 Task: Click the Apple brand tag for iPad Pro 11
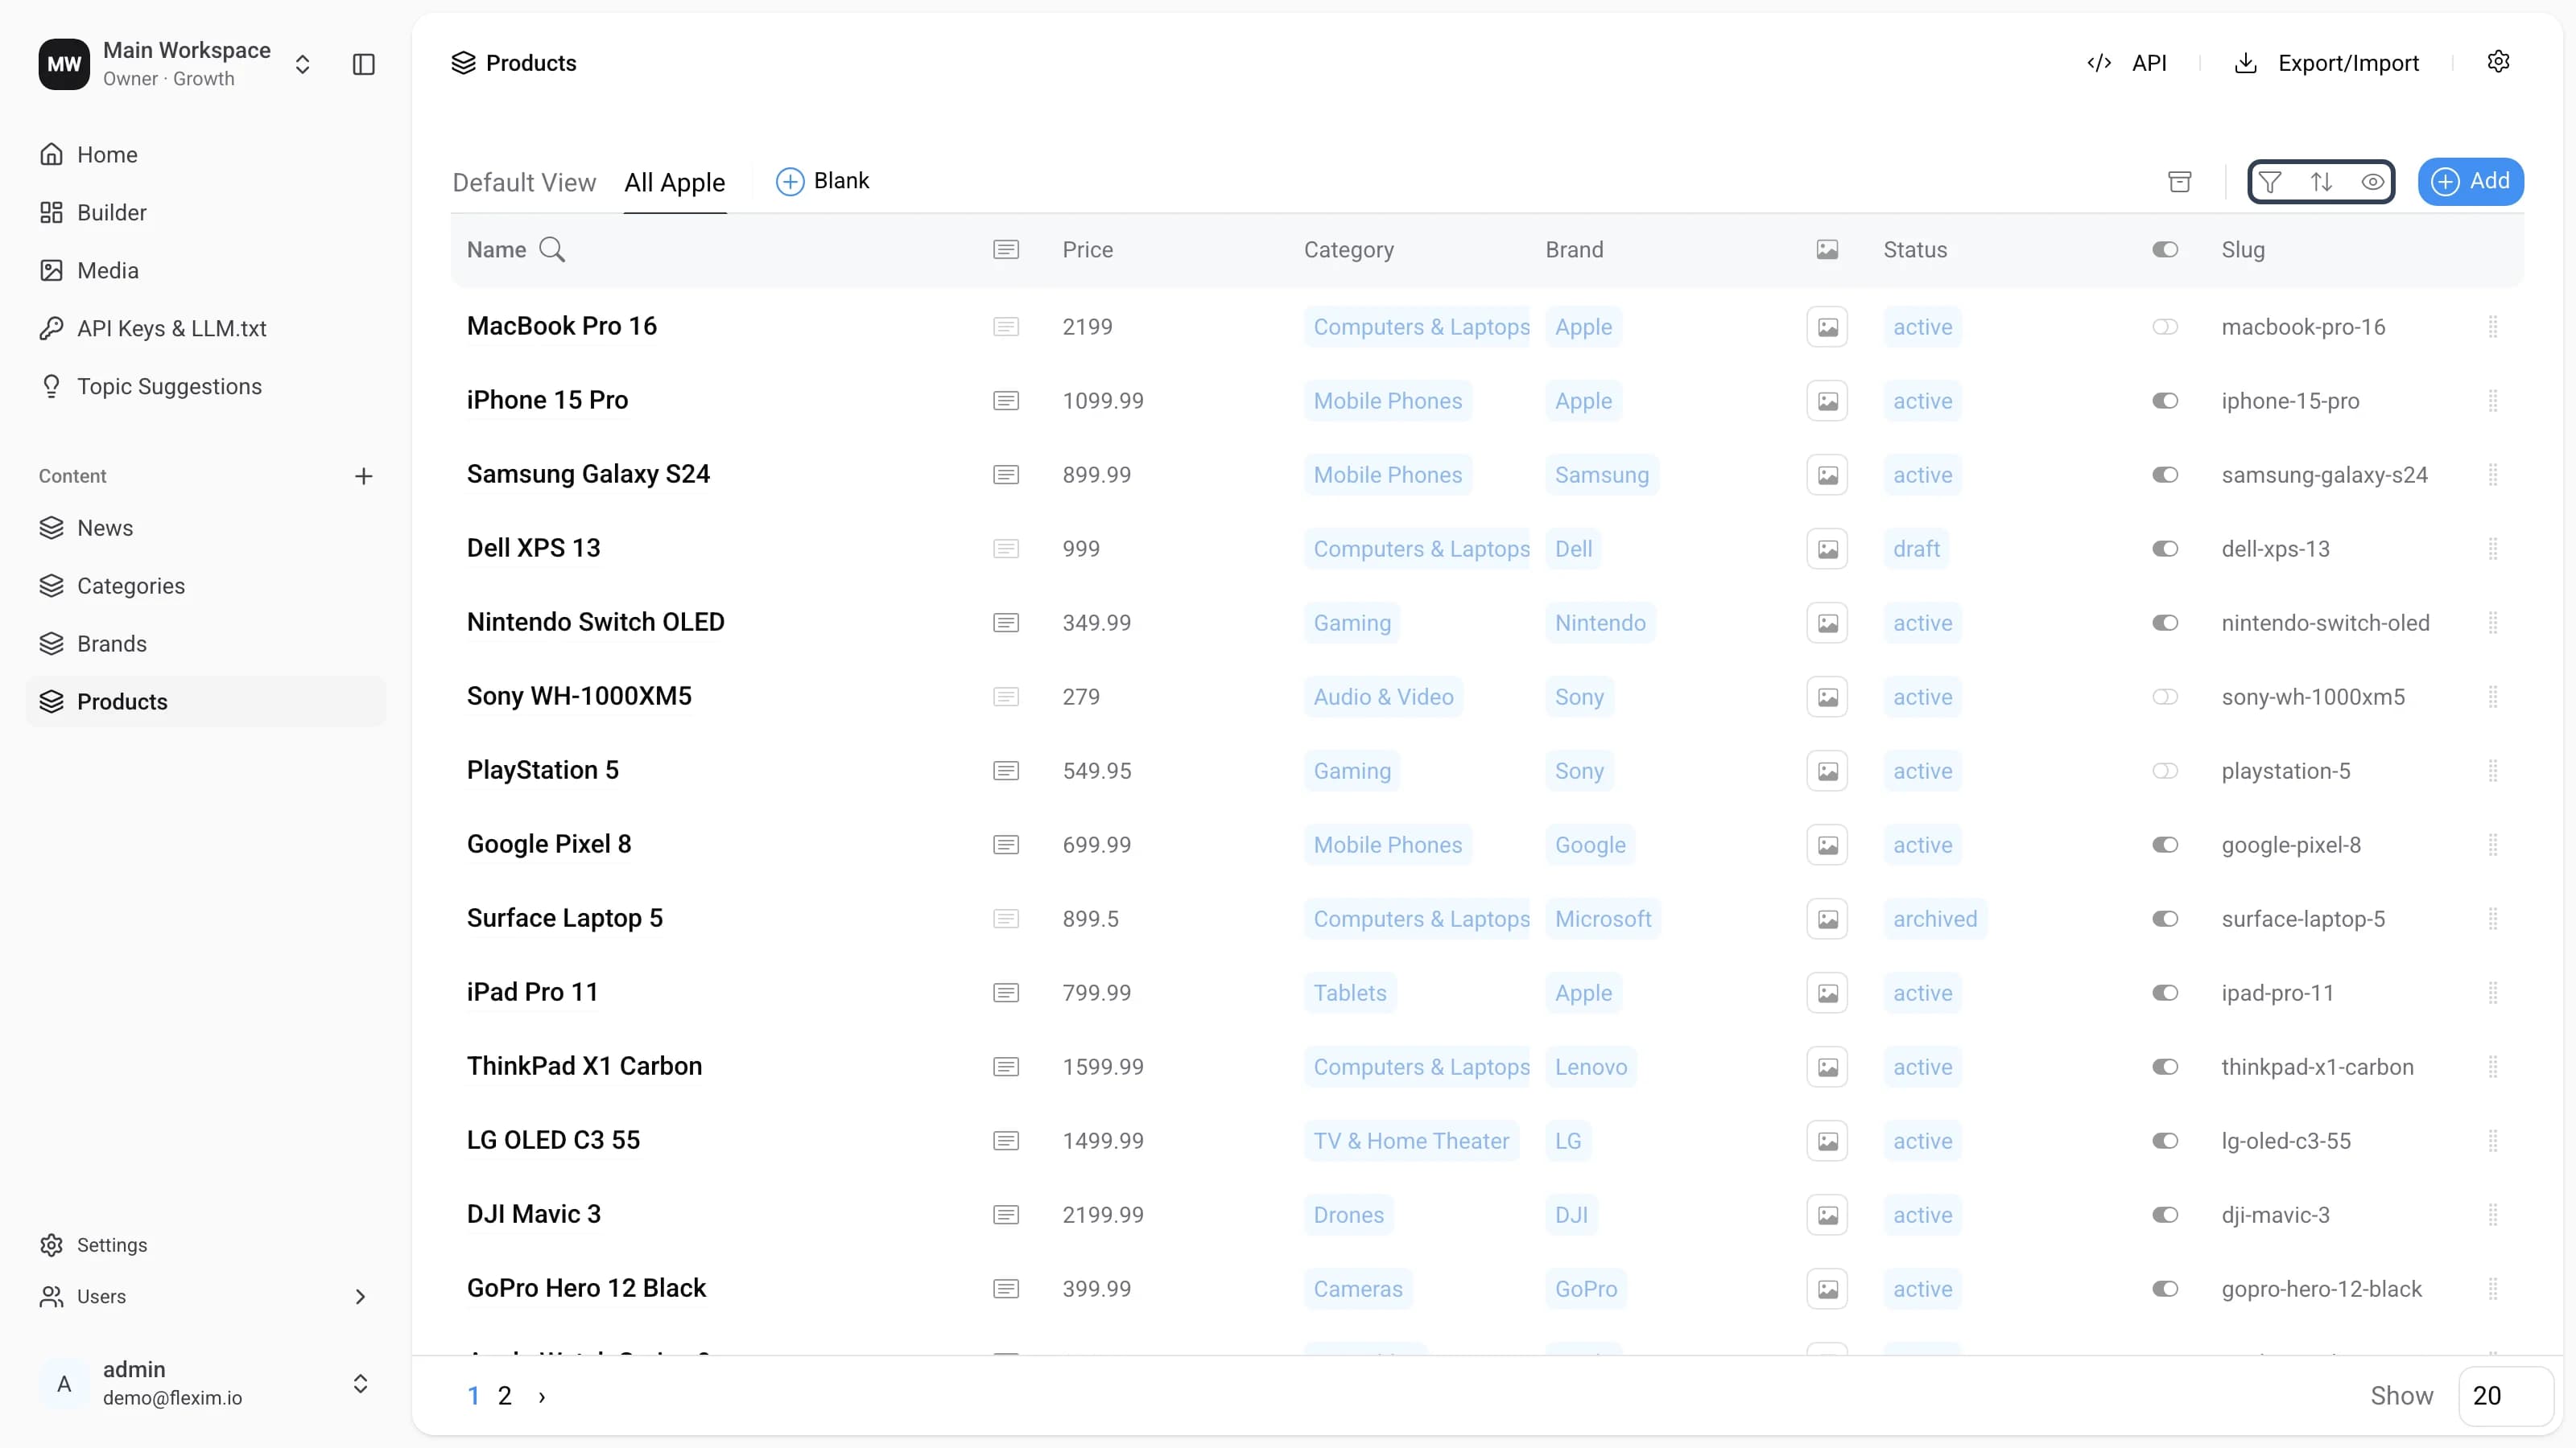[1584, 993]
